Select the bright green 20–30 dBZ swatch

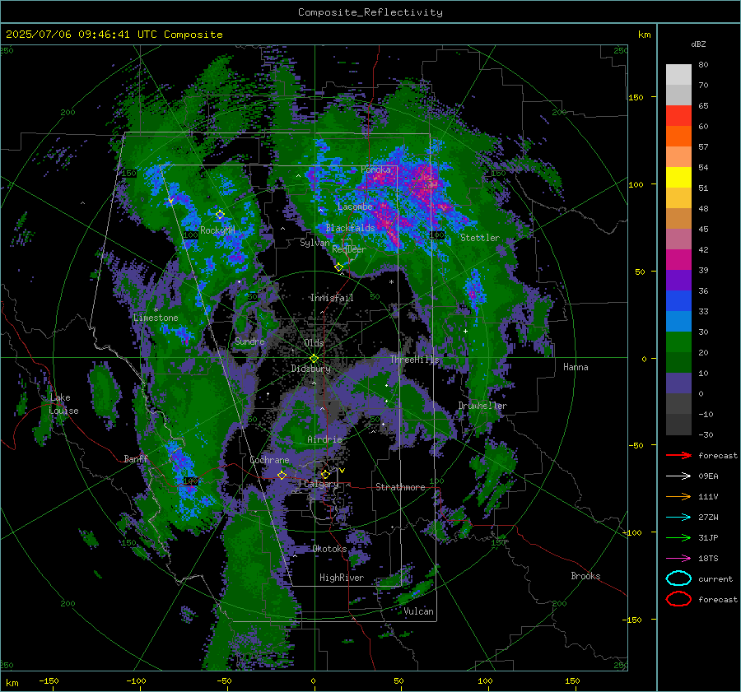pyautogui.click(x=678, y=342)
